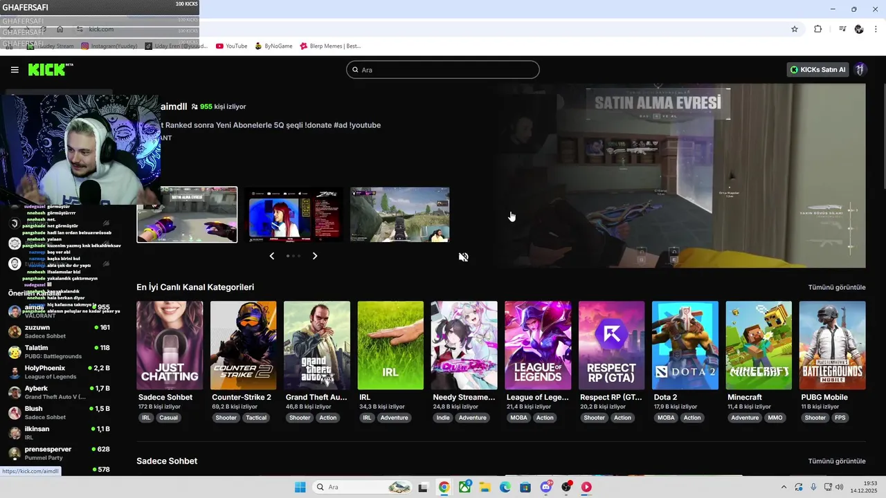Viewport: 886px width, 498px height.
Task: Open Ayberk channel in sidebar
Action: tap(60, 392)
